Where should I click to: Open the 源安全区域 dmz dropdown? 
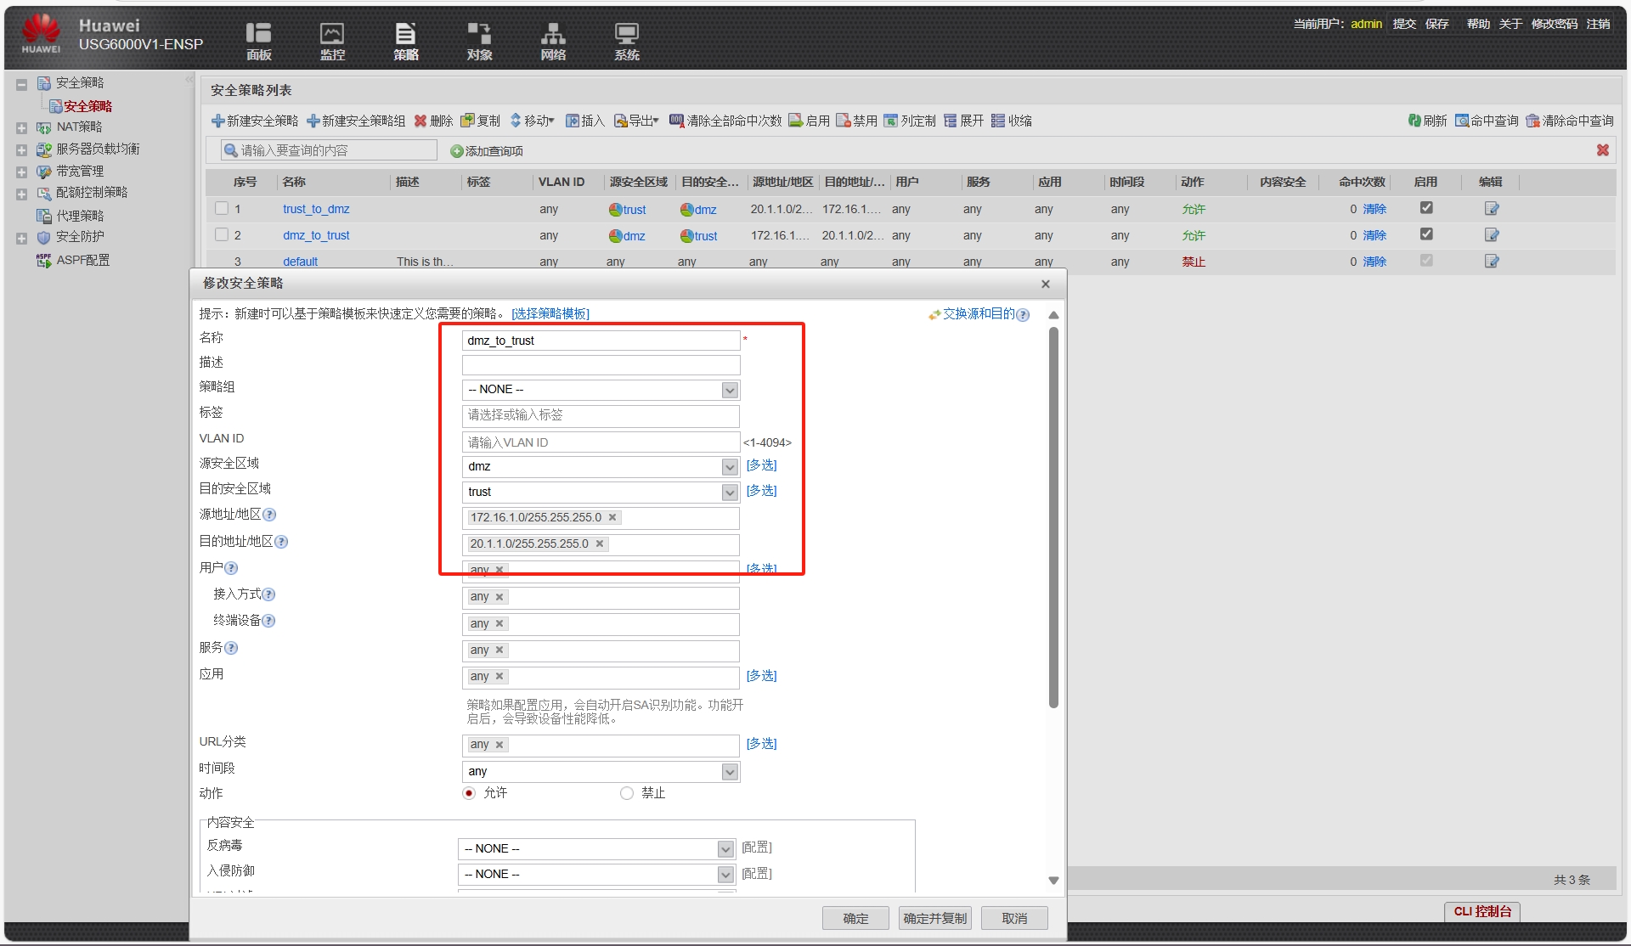point(729,467)
